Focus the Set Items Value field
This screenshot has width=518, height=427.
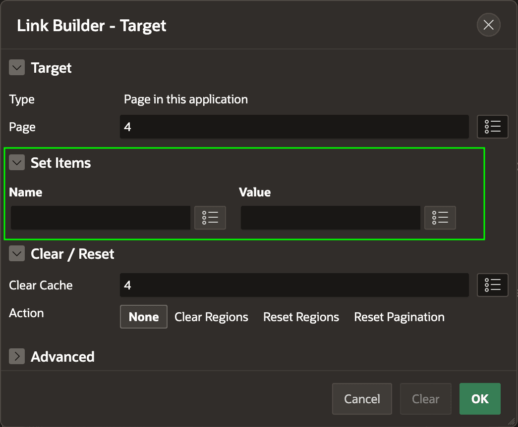pyautogui.click(x=330, y=218)
